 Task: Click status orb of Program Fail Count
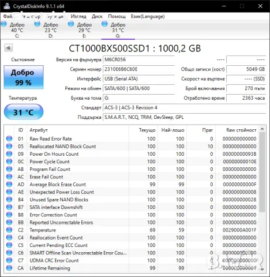(9, 169)
